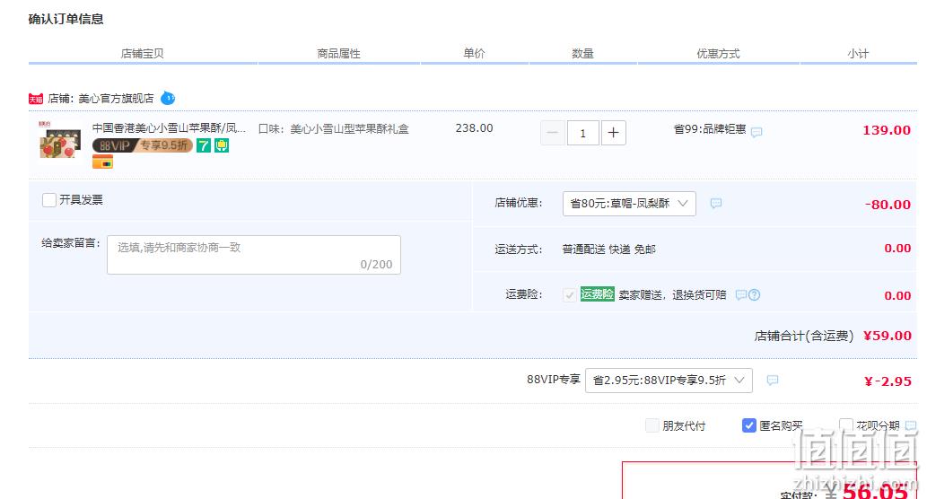This screenshot has width=927, height=499.
Task: Open the 美心官方旗舰店 store link
Action: tap(116, 99)
